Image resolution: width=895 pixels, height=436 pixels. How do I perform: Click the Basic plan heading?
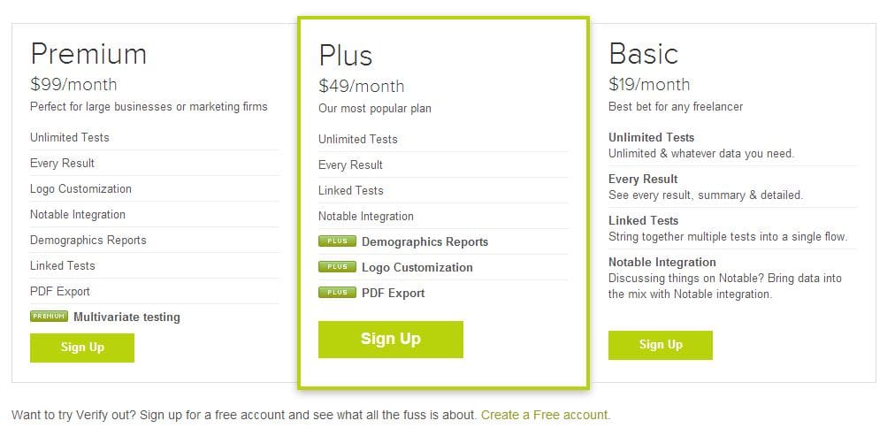pos(643,53)
